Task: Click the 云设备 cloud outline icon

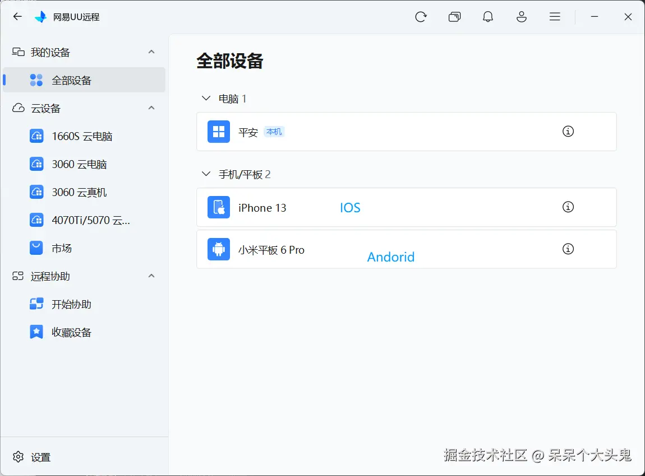Action: pyautogui.click(x=18, y=108)
